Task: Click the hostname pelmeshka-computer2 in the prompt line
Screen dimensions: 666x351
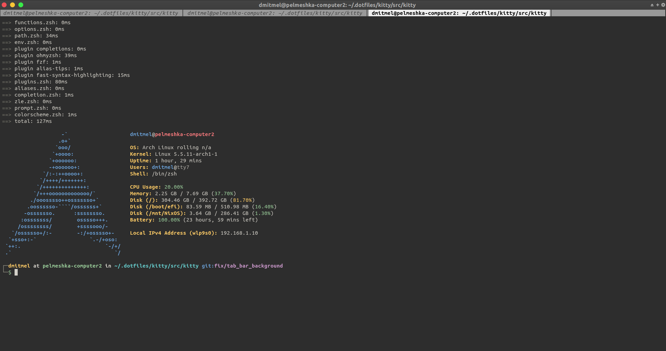Action: pos(72,266)
